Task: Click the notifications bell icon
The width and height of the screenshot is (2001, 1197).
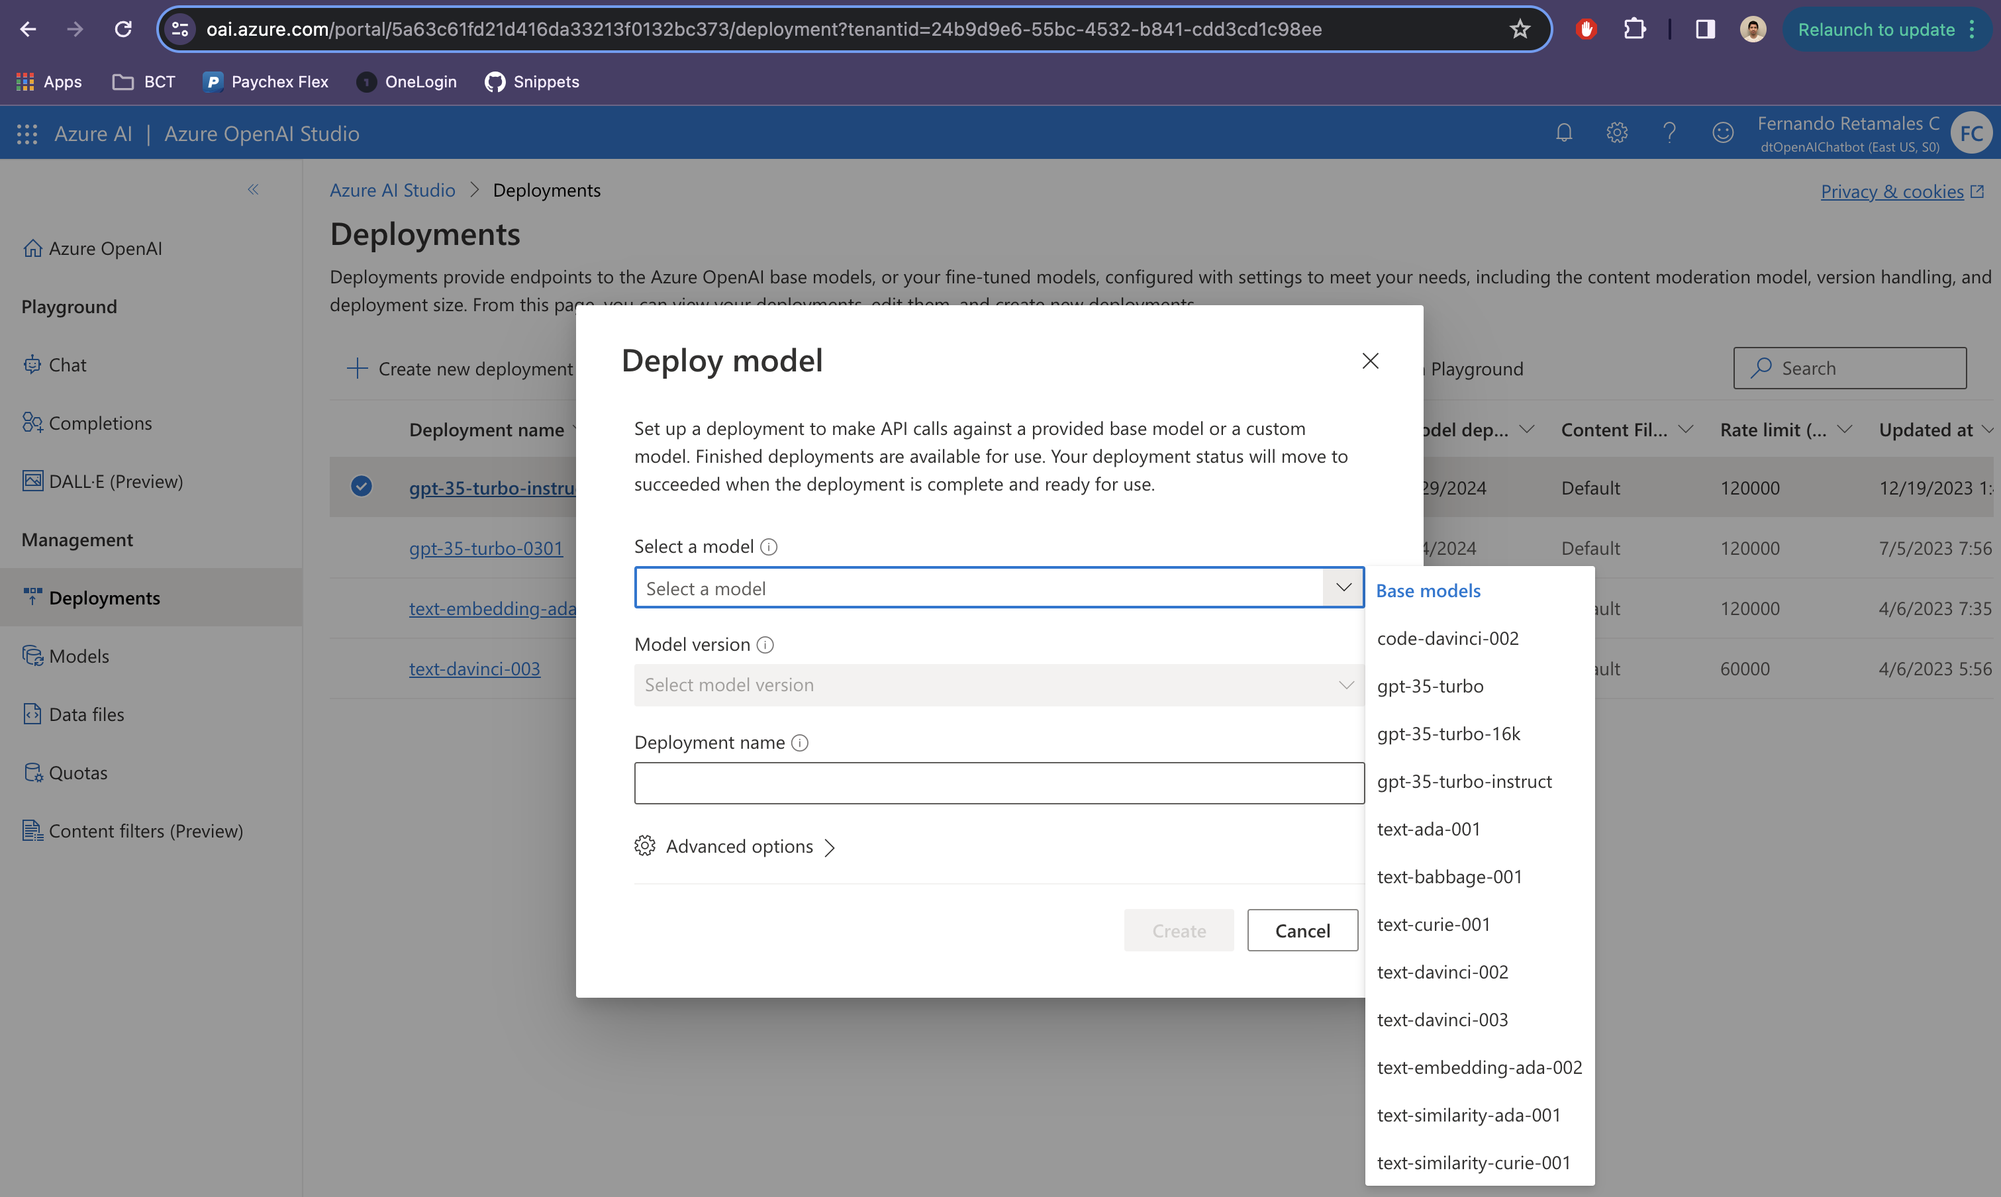Action: [x=1563, y=133]
